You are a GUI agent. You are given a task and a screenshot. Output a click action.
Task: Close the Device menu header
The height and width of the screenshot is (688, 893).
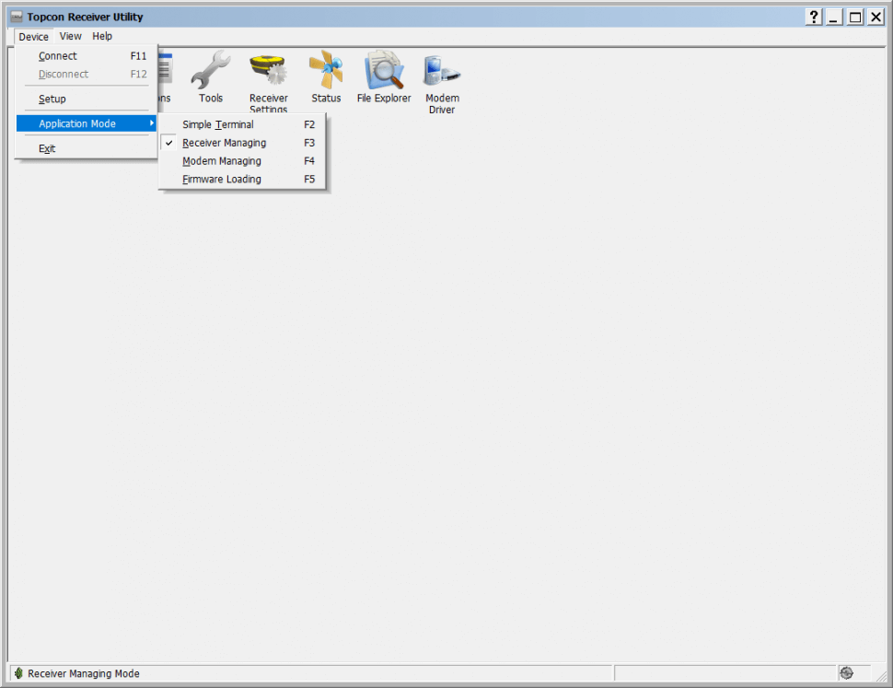coord(33,37)
